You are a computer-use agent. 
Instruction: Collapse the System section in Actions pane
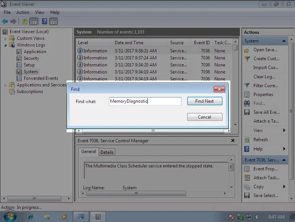(x=284, y=41)
